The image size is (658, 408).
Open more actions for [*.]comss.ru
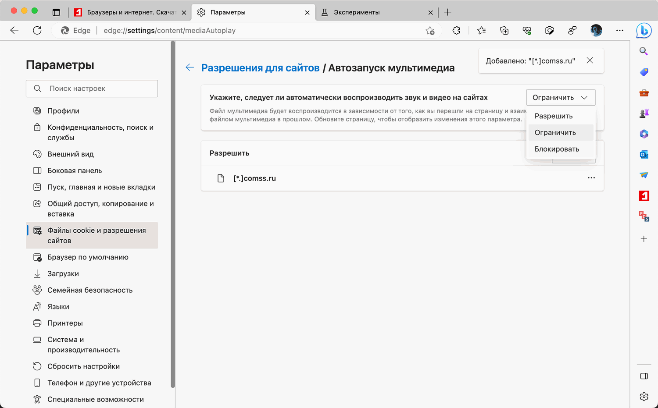tap(591, 178)
